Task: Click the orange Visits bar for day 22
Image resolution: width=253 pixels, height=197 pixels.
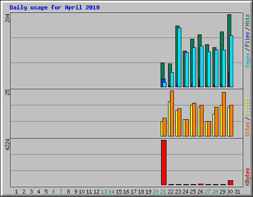Action: pos(172,113)
